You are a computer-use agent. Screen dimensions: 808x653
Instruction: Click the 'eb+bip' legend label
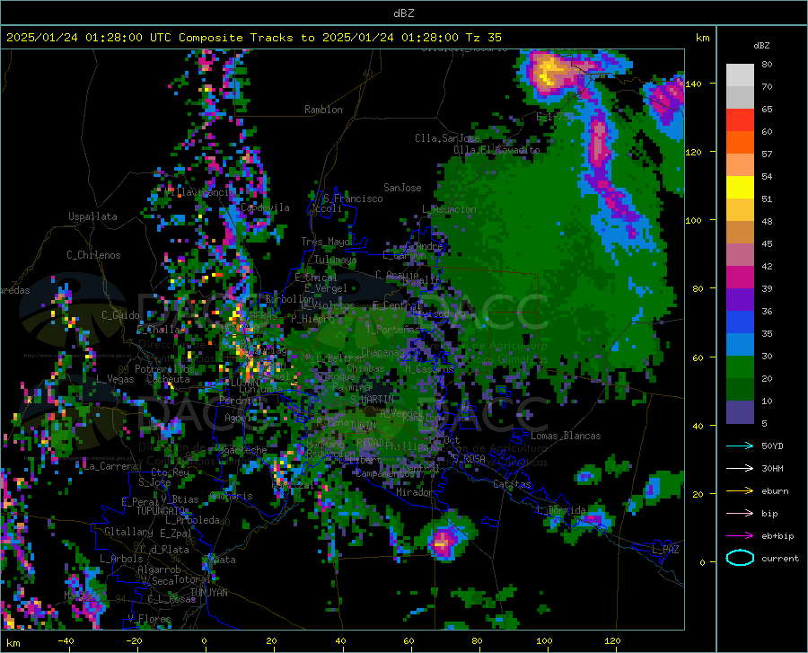(x=777, y=536)
